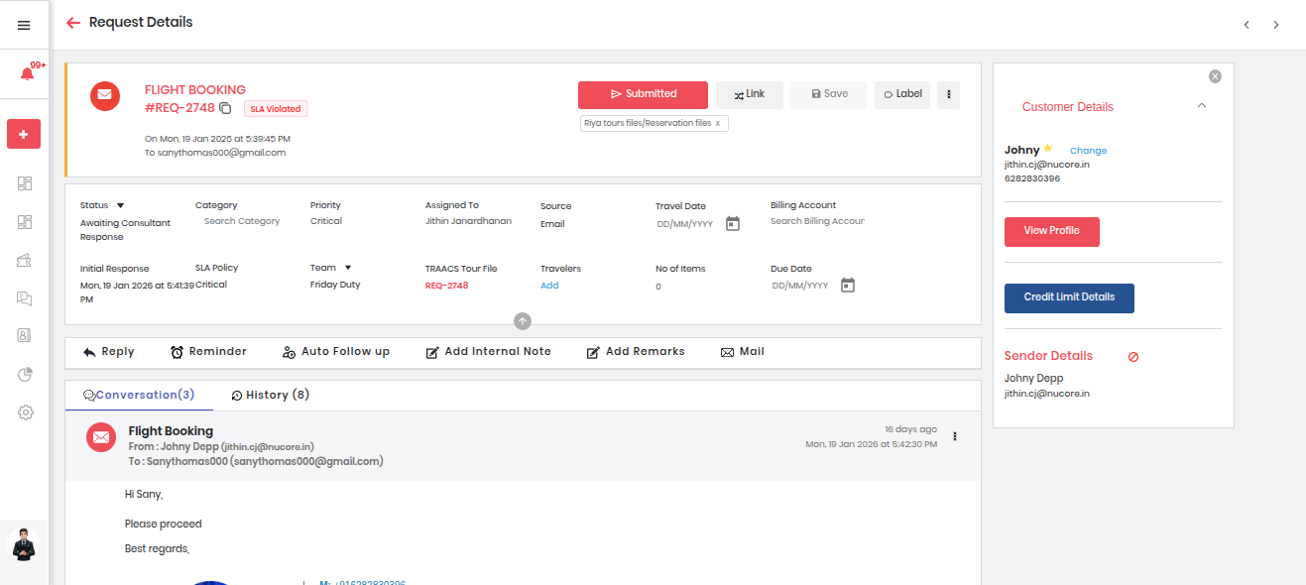Open the Status dropdown arrow
The width and height of the screenshot is (1306, 585).
point(120,205)
